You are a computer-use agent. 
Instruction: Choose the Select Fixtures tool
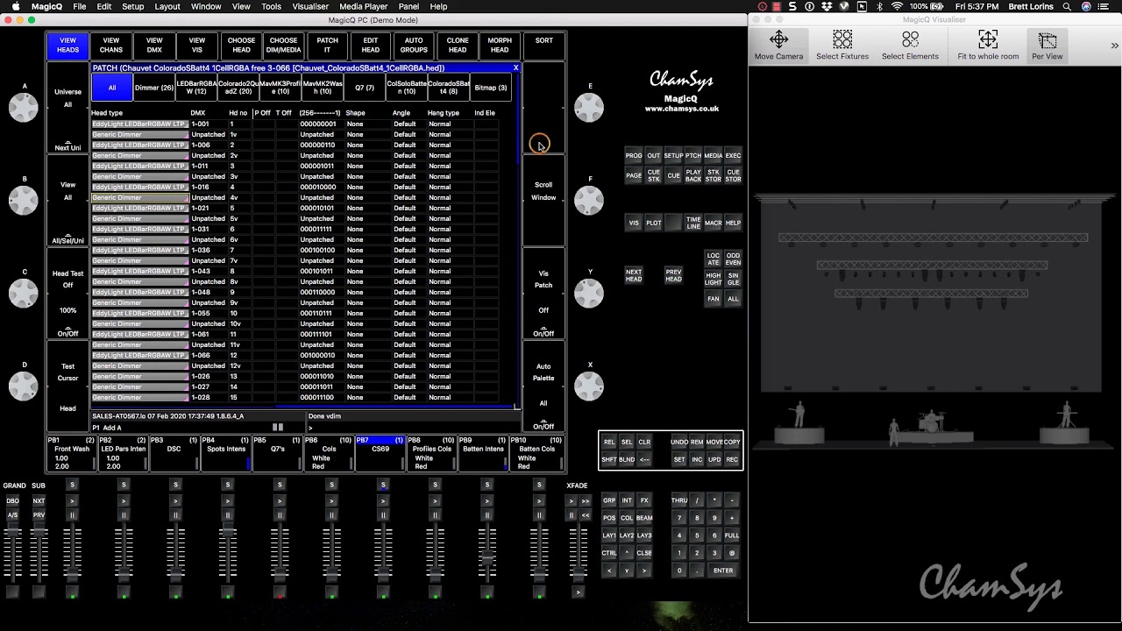(x=842, y=46)
